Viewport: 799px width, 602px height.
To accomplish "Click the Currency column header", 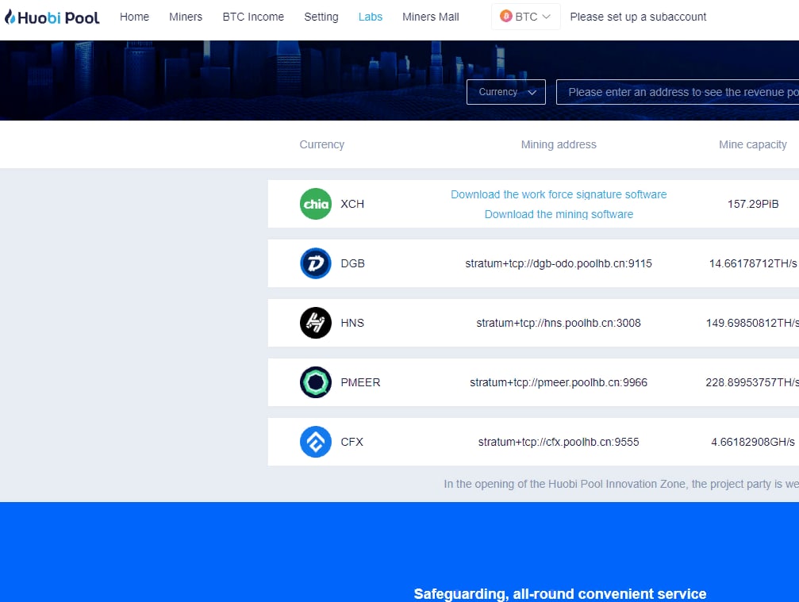I will click(322, 144).
